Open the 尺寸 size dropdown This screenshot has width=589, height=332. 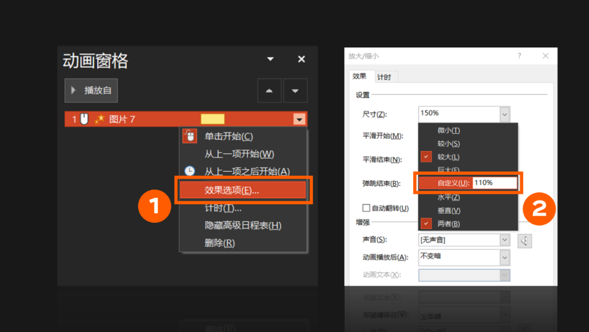[x=504, y=114]
